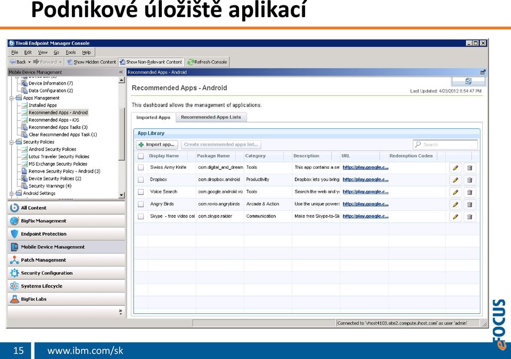Screen dimensions: 511x359
Task: Open the Back button dropdown arrow
Action: coord(29,62)
